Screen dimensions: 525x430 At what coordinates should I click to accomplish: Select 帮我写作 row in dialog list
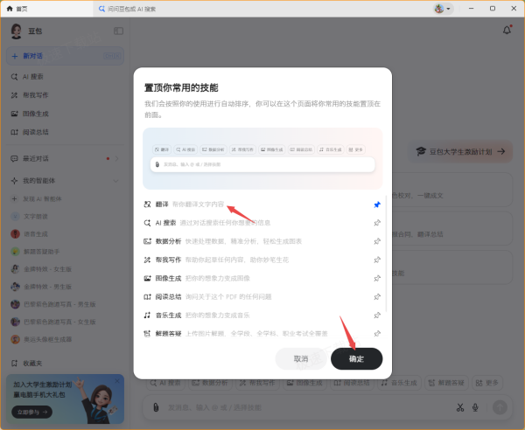[x=262, y=260]
